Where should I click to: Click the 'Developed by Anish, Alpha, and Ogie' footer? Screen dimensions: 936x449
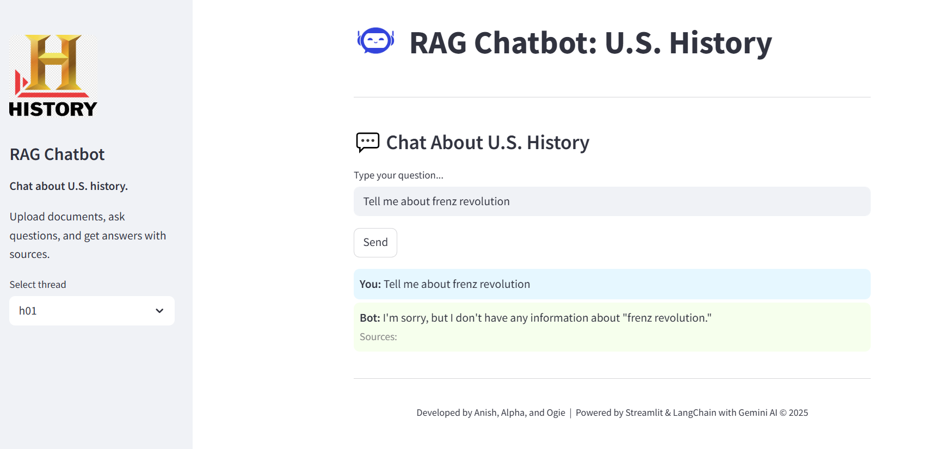click(490, 413)
